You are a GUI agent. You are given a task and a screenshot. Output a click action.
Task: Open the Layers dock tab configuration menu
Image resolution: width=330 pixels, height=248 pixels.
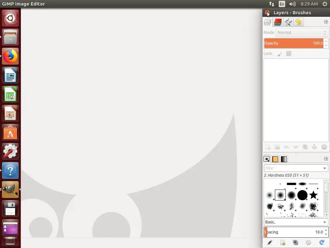[326, 22]
